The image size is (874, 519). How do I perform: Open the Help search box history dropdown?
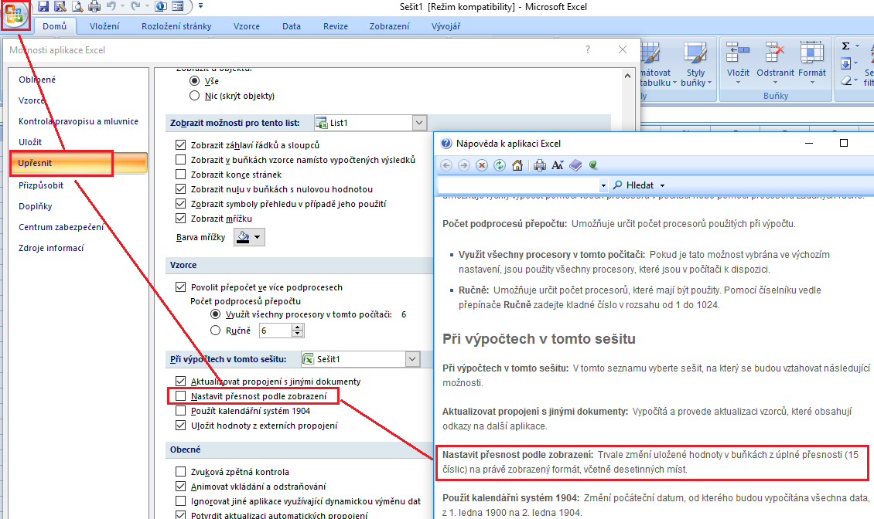pos(603,185)
